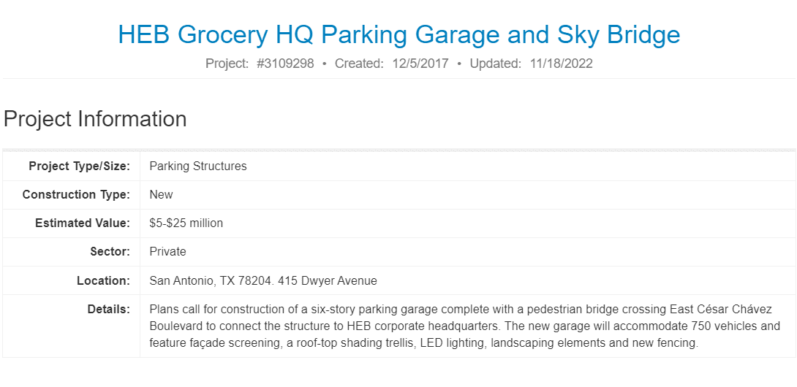797x387 pixels.
Task: Click the project number #3109298
Action: pyautogui.click(x=285, y=64)
